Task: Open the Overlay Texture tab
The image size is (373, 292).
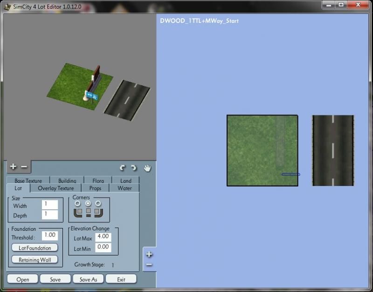Action: click(56, 188)
